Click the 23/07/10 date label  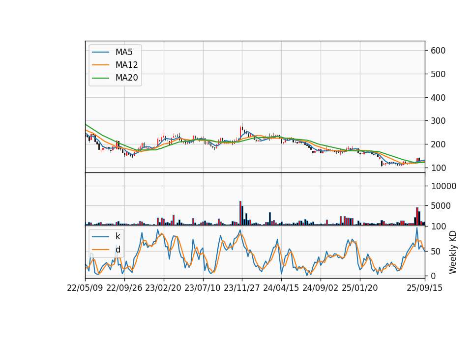203,288
